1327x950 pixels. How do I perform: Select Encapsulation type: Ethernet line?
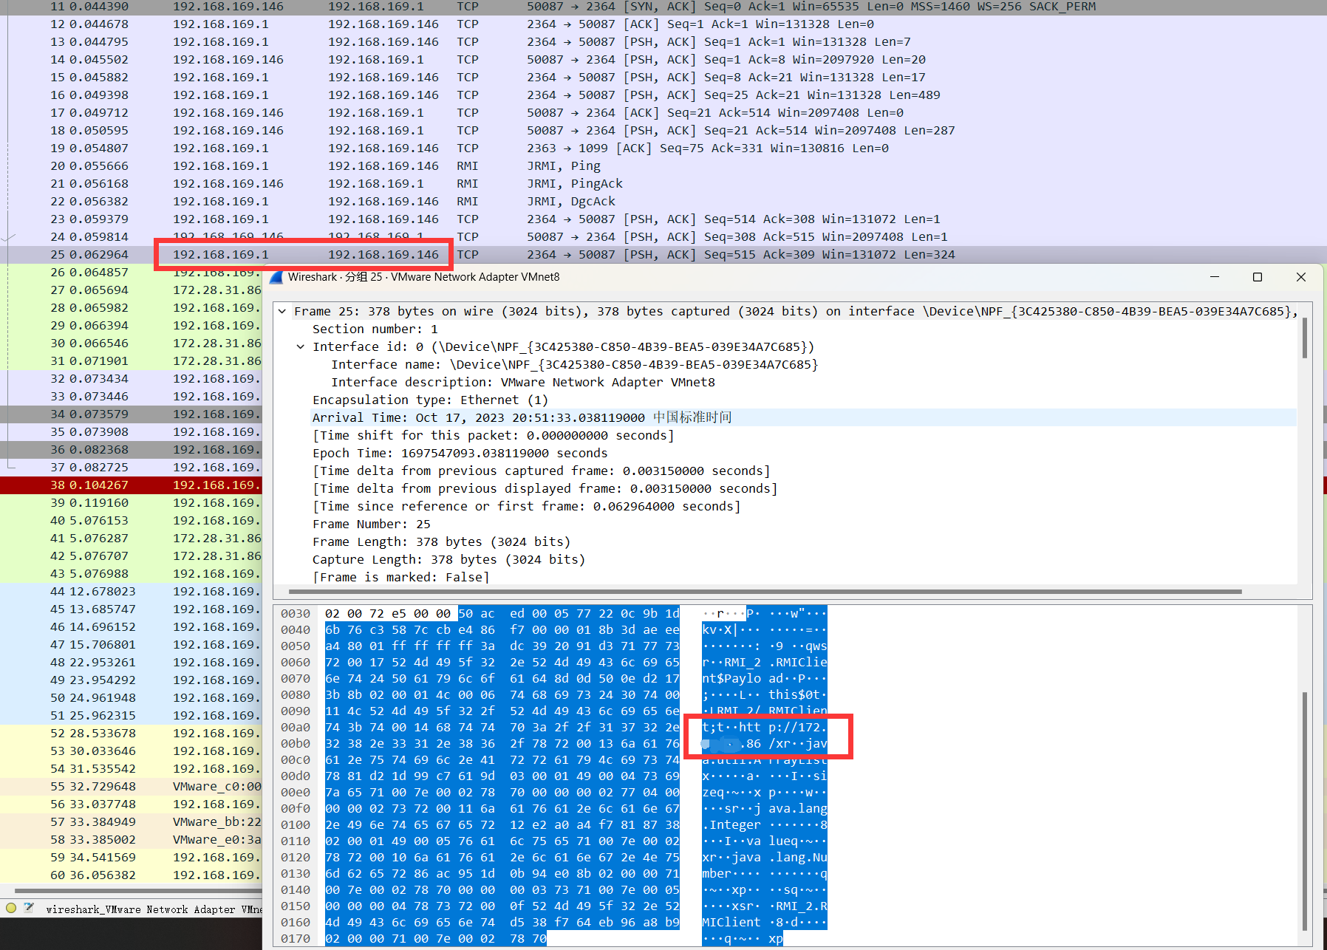[430, 400]
